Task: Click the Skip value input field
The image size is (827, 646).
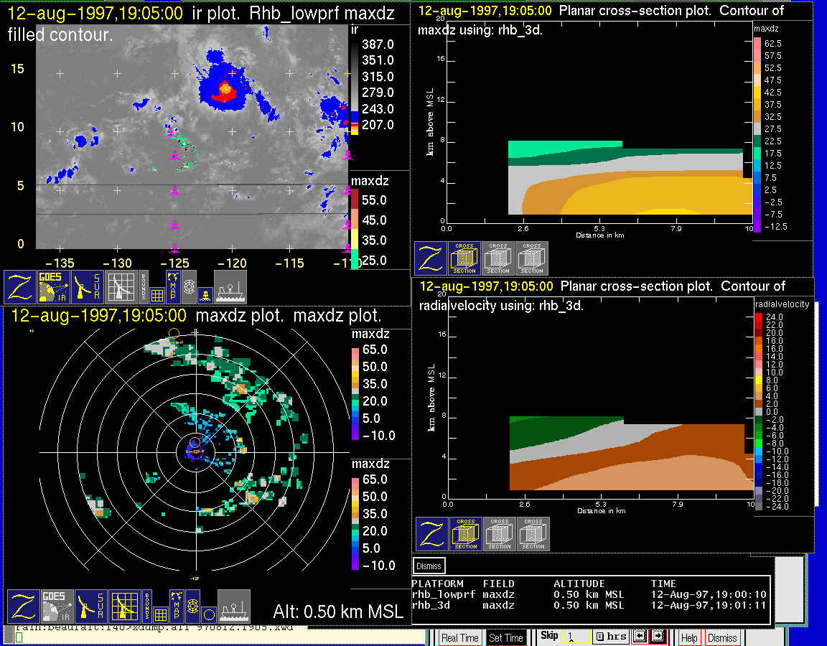Action: [576, 637]
